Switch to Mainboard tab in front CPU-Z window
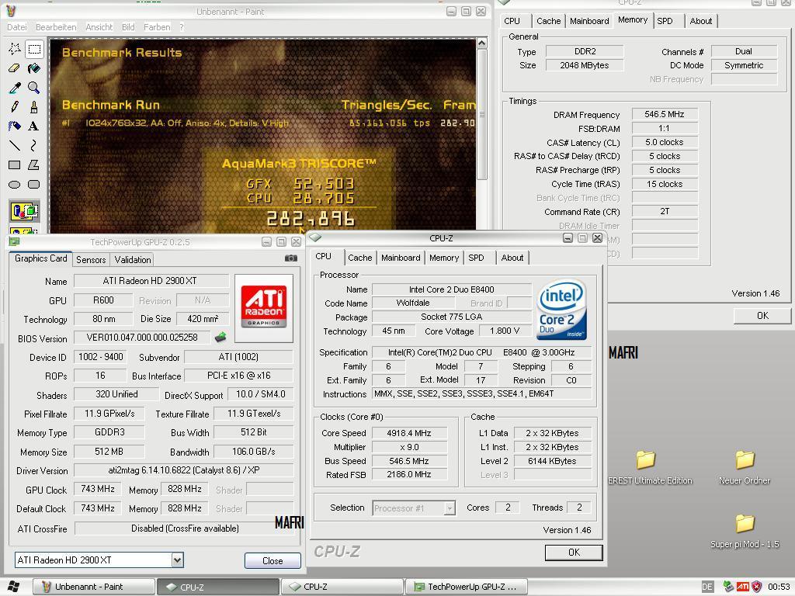 [401, 258]
